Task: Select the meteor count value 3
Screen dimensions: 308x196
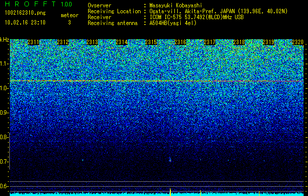Action: point(70,23)
